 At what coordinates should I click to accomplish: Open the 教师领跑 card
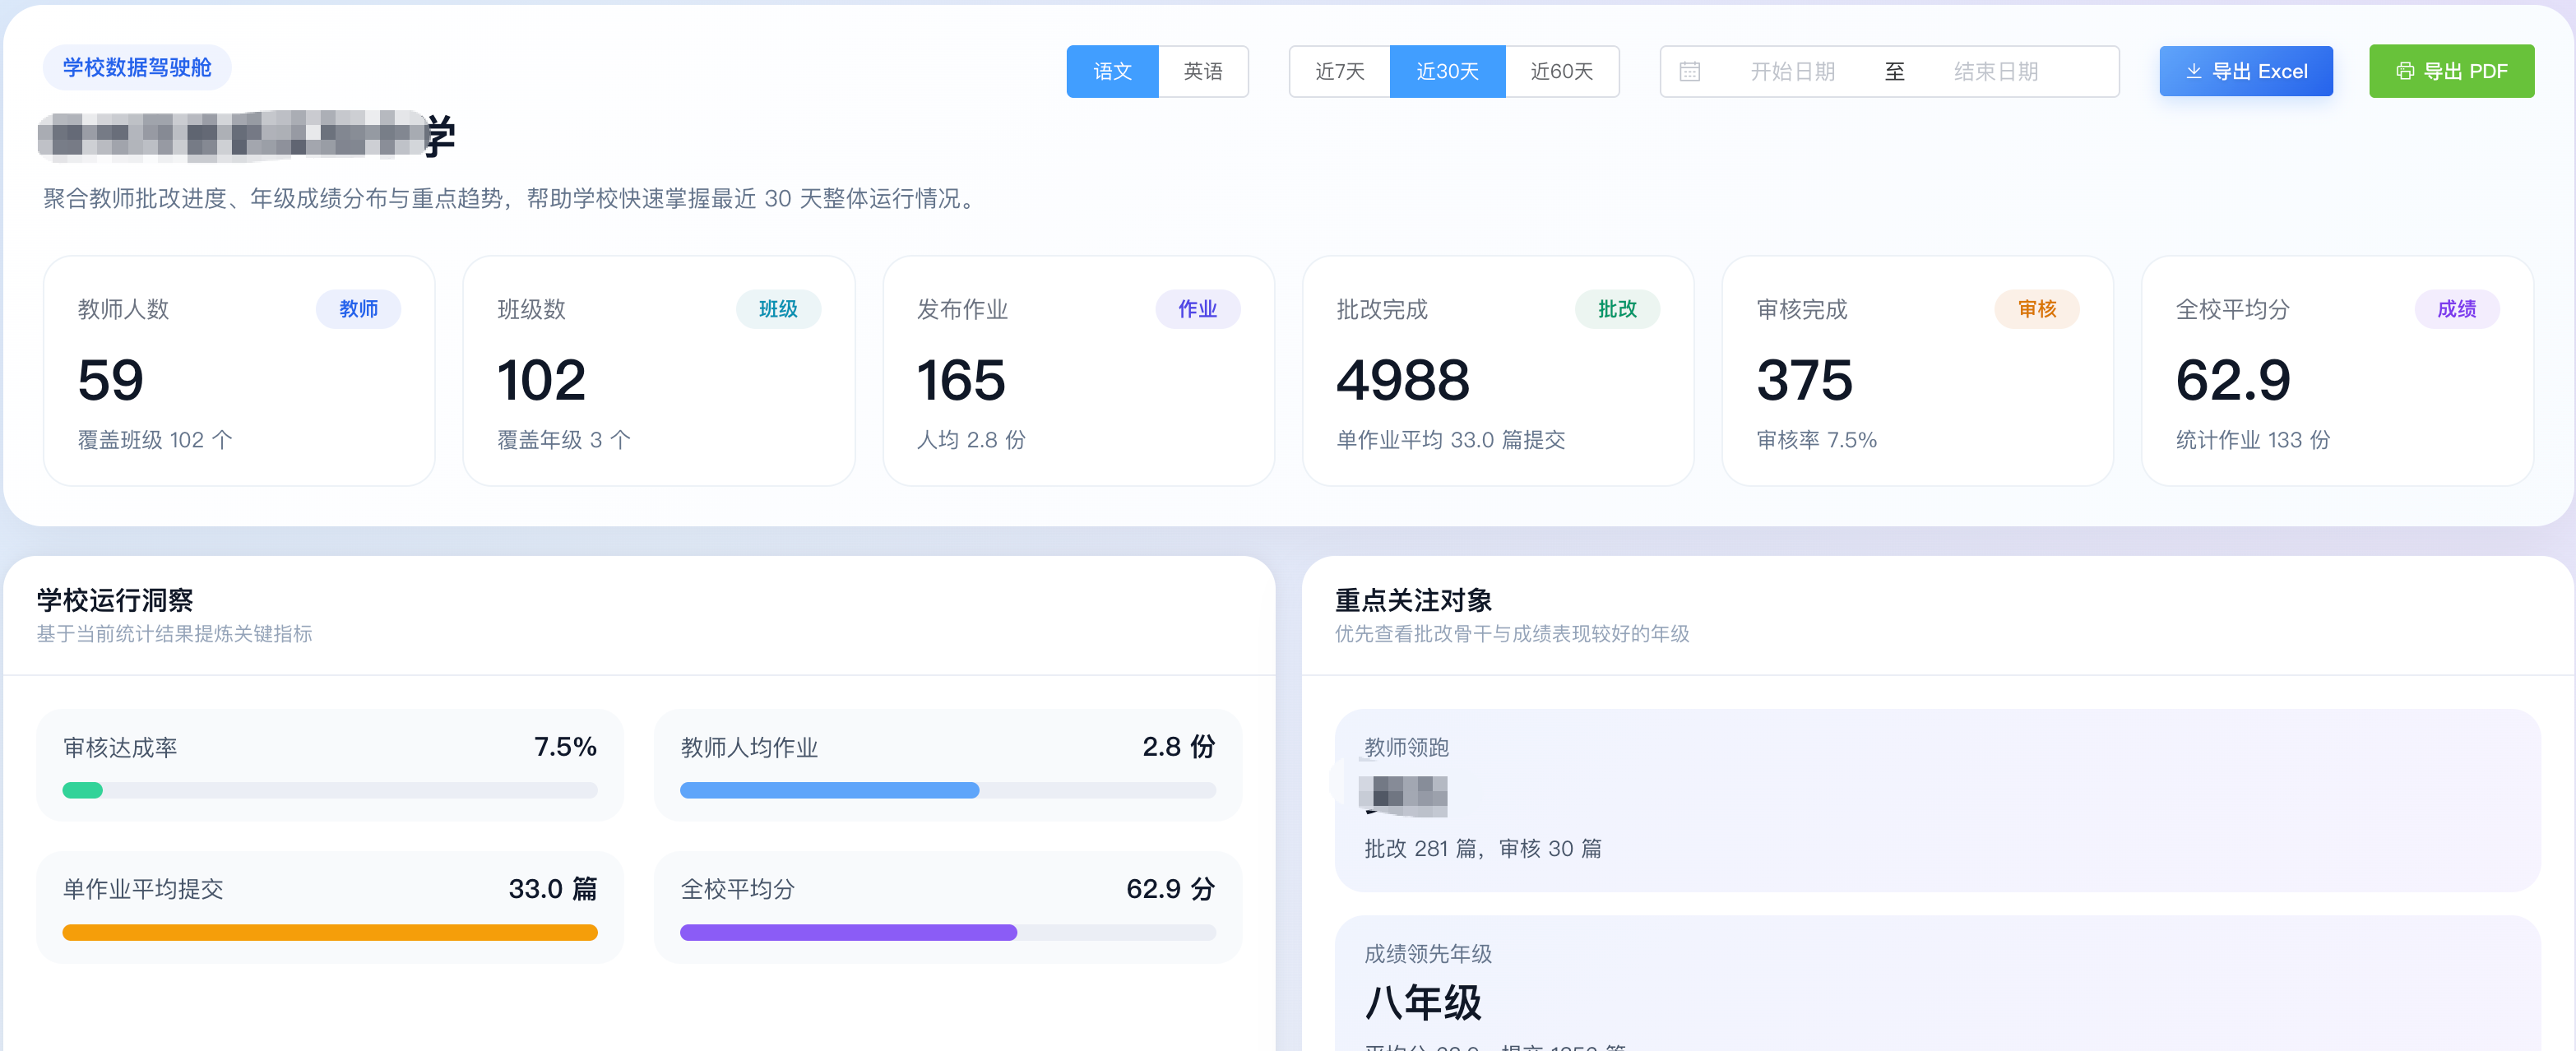[1937, 800]
